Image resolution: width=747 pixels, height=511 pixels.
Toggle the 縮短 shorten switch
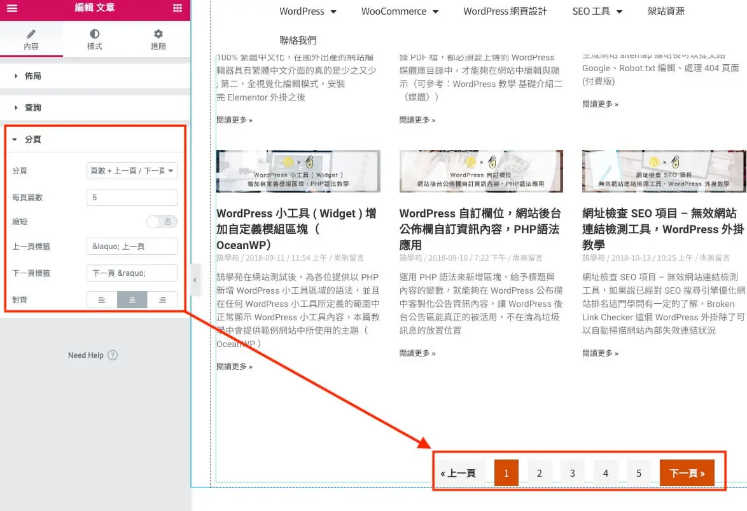[x=162, y=222]
